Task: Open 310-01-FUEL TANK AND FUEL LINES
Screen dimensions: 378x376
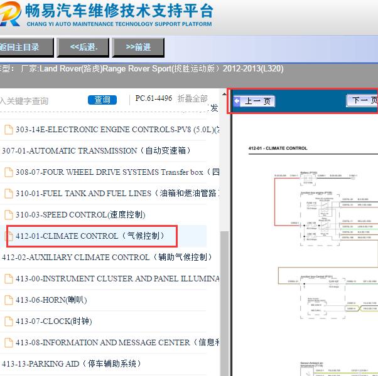Action: (x=117, y=194)
